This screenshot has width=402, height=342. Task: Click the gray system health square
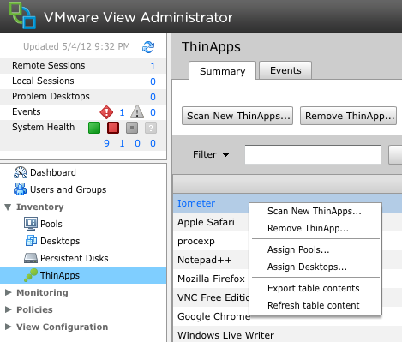click(132, 128)
